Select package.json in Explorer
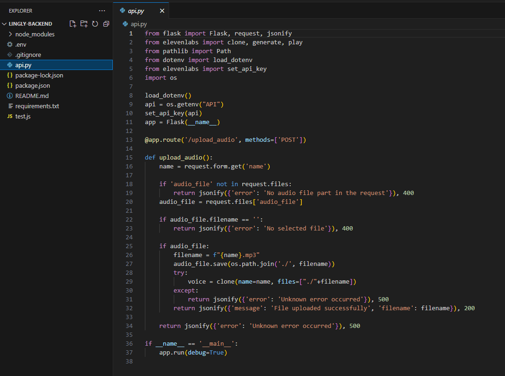The image size is (505, 376). [x=33, y=86]
